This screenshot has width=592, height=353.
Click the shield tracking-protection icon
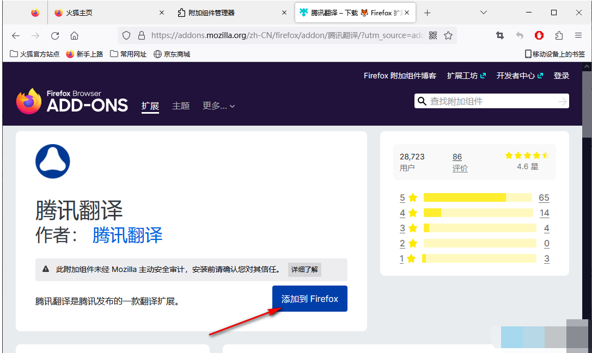coord(126,35)
